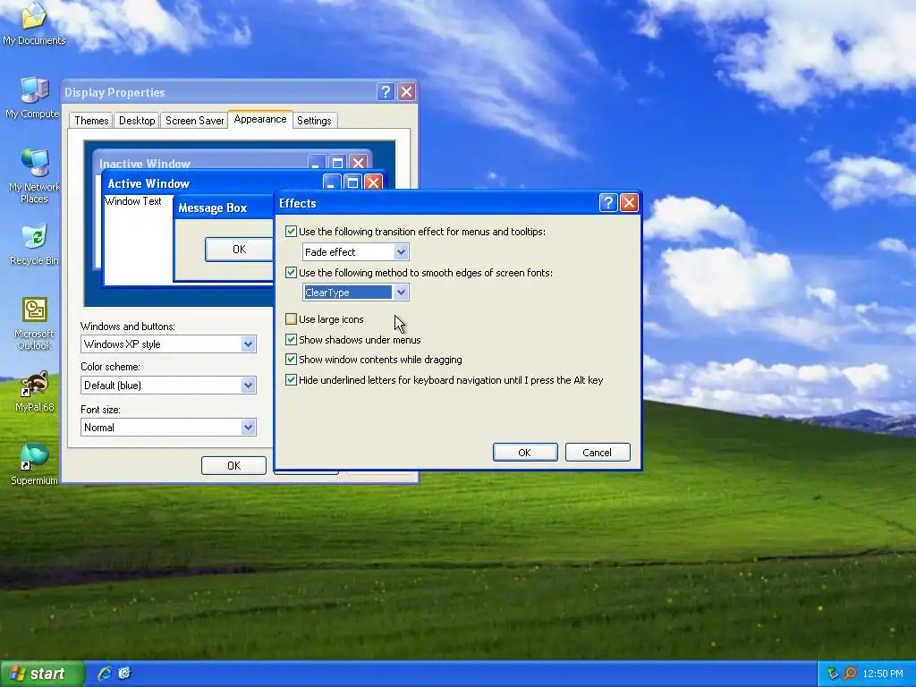The height and width of the screenshot is (687, 916).
Task: Click Internet Explorer quick launch icon
Action: (x=105, y=674)
